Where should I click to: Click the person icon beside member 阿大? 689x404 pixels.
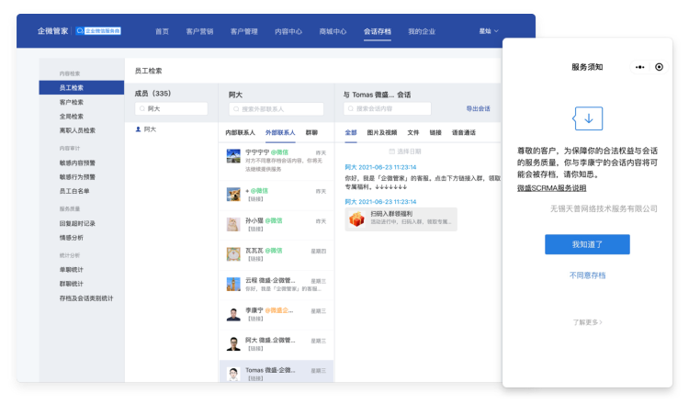(138, 129)
